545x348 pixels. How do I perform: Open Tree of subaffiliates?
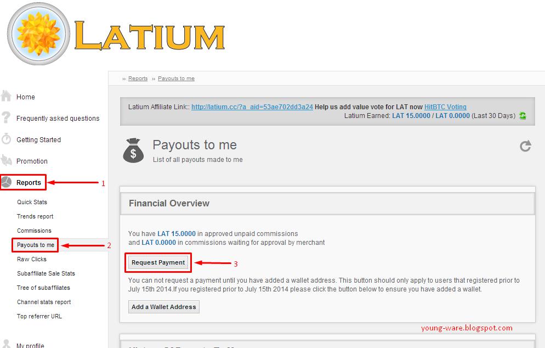tap(43, 288)
